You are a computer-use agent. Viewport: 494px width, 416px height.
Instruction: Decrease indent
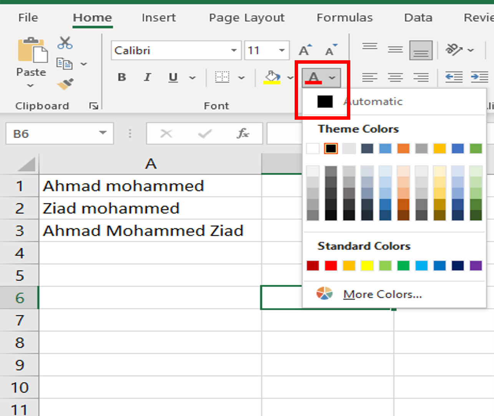pos(454,77)
